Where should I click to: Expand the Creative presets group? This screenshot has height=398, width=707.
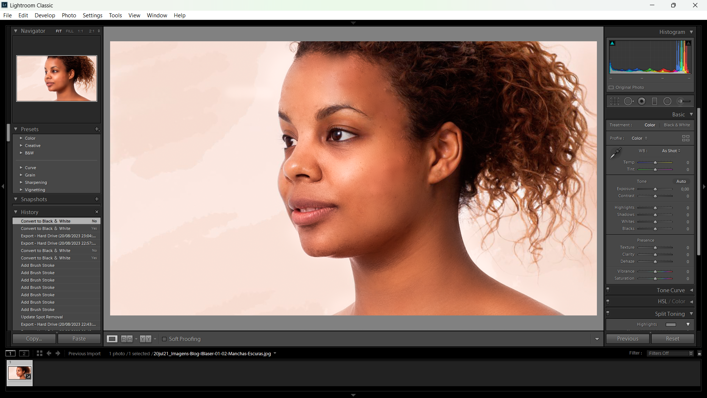pos(21,146)
